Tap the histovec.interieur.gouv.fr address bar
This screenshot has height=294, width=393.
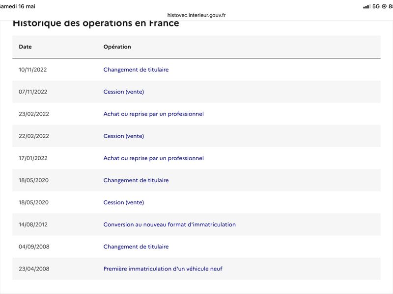[x=196, y=15]
